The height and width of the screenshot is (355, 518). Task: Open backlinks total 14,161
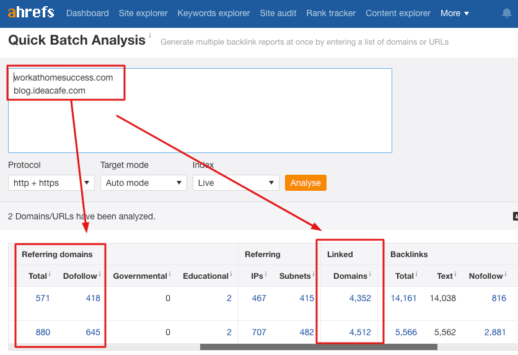point(403,298)
